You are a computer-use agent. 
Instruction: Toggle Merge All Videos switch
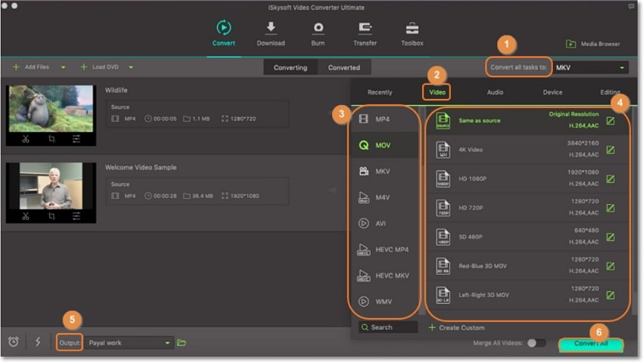coord(536,343)
